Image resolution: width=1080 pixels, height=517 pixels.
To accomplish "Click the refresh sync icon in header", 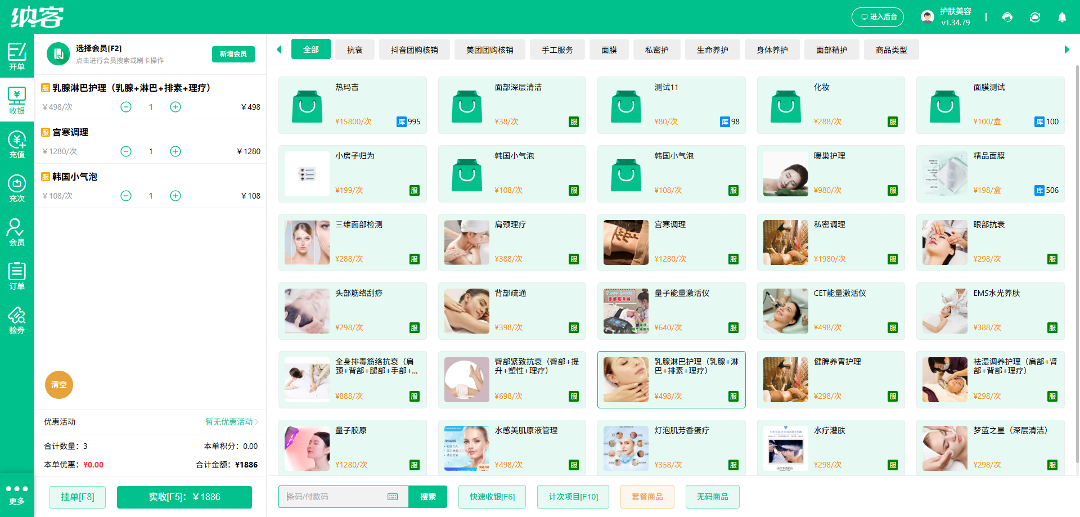I will pyautogui.click(x=1035, y=17).
